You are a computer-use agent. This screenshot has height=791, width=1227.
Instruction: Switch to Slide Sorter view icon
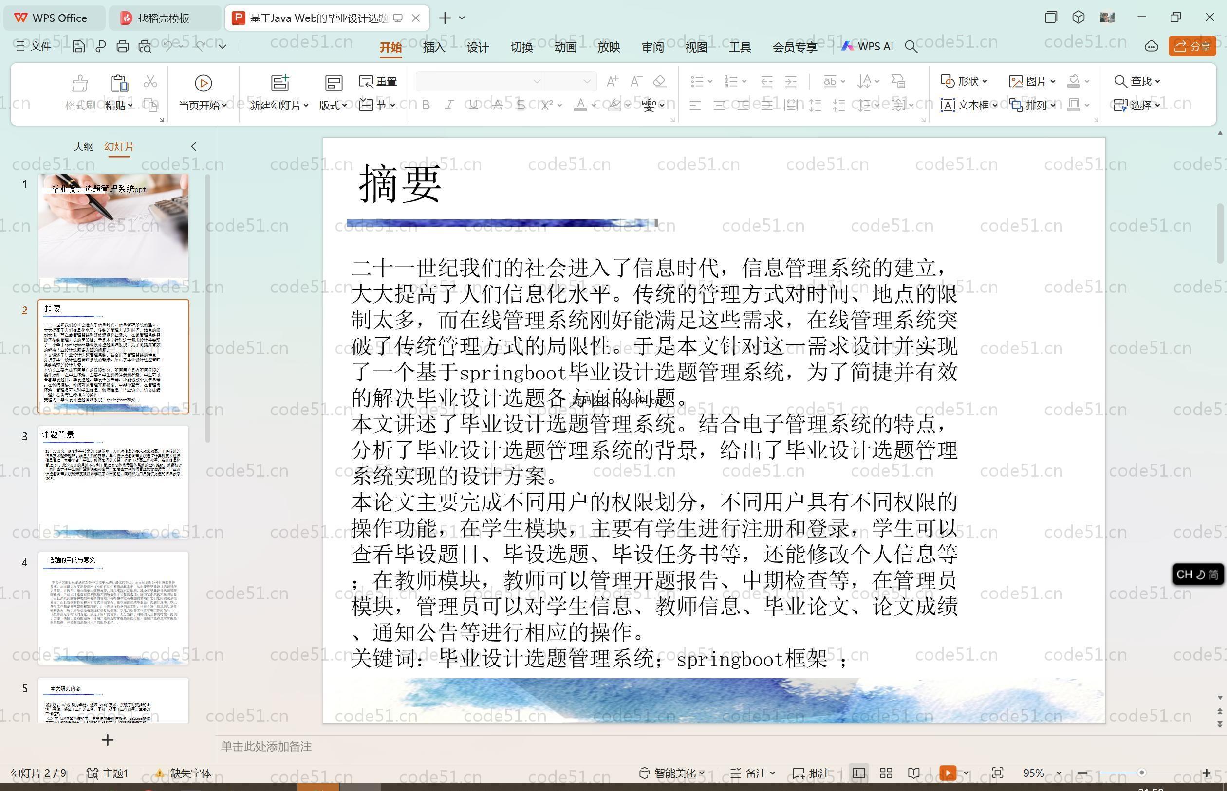click(886, 773)
